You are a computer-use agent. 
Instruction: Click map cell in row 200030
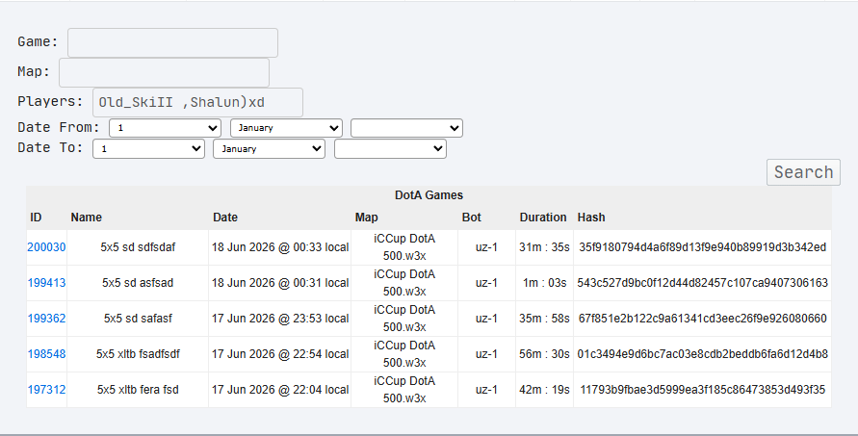(404, 247)
